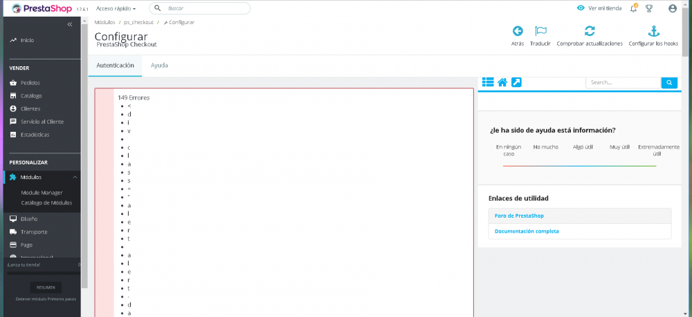
Task: Click Detener módulo Primeros pasos link
Action: (x=46, y=299)
